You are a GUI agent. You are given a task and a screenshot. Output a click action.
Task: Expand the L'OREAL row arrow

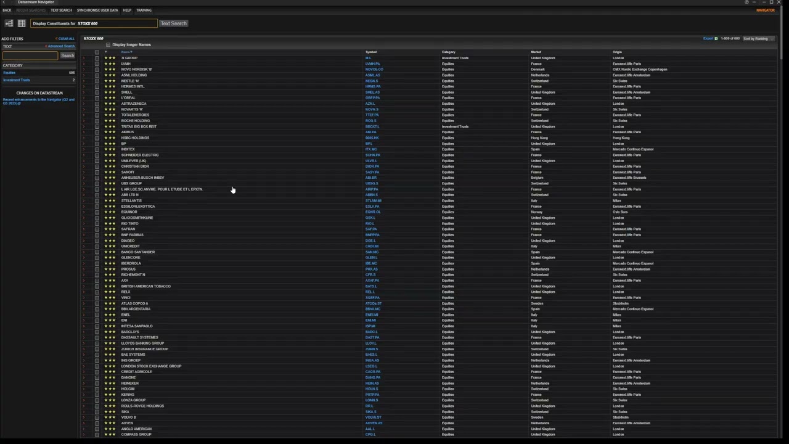tap(84, 98)
